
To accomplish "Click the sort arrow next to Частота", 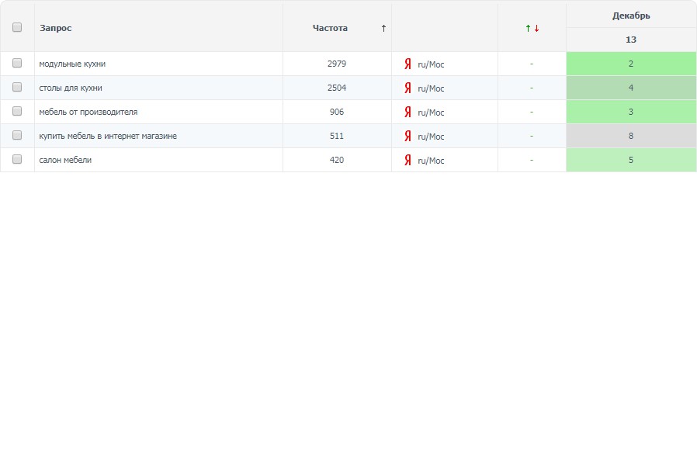I will (x=383, y=28).
